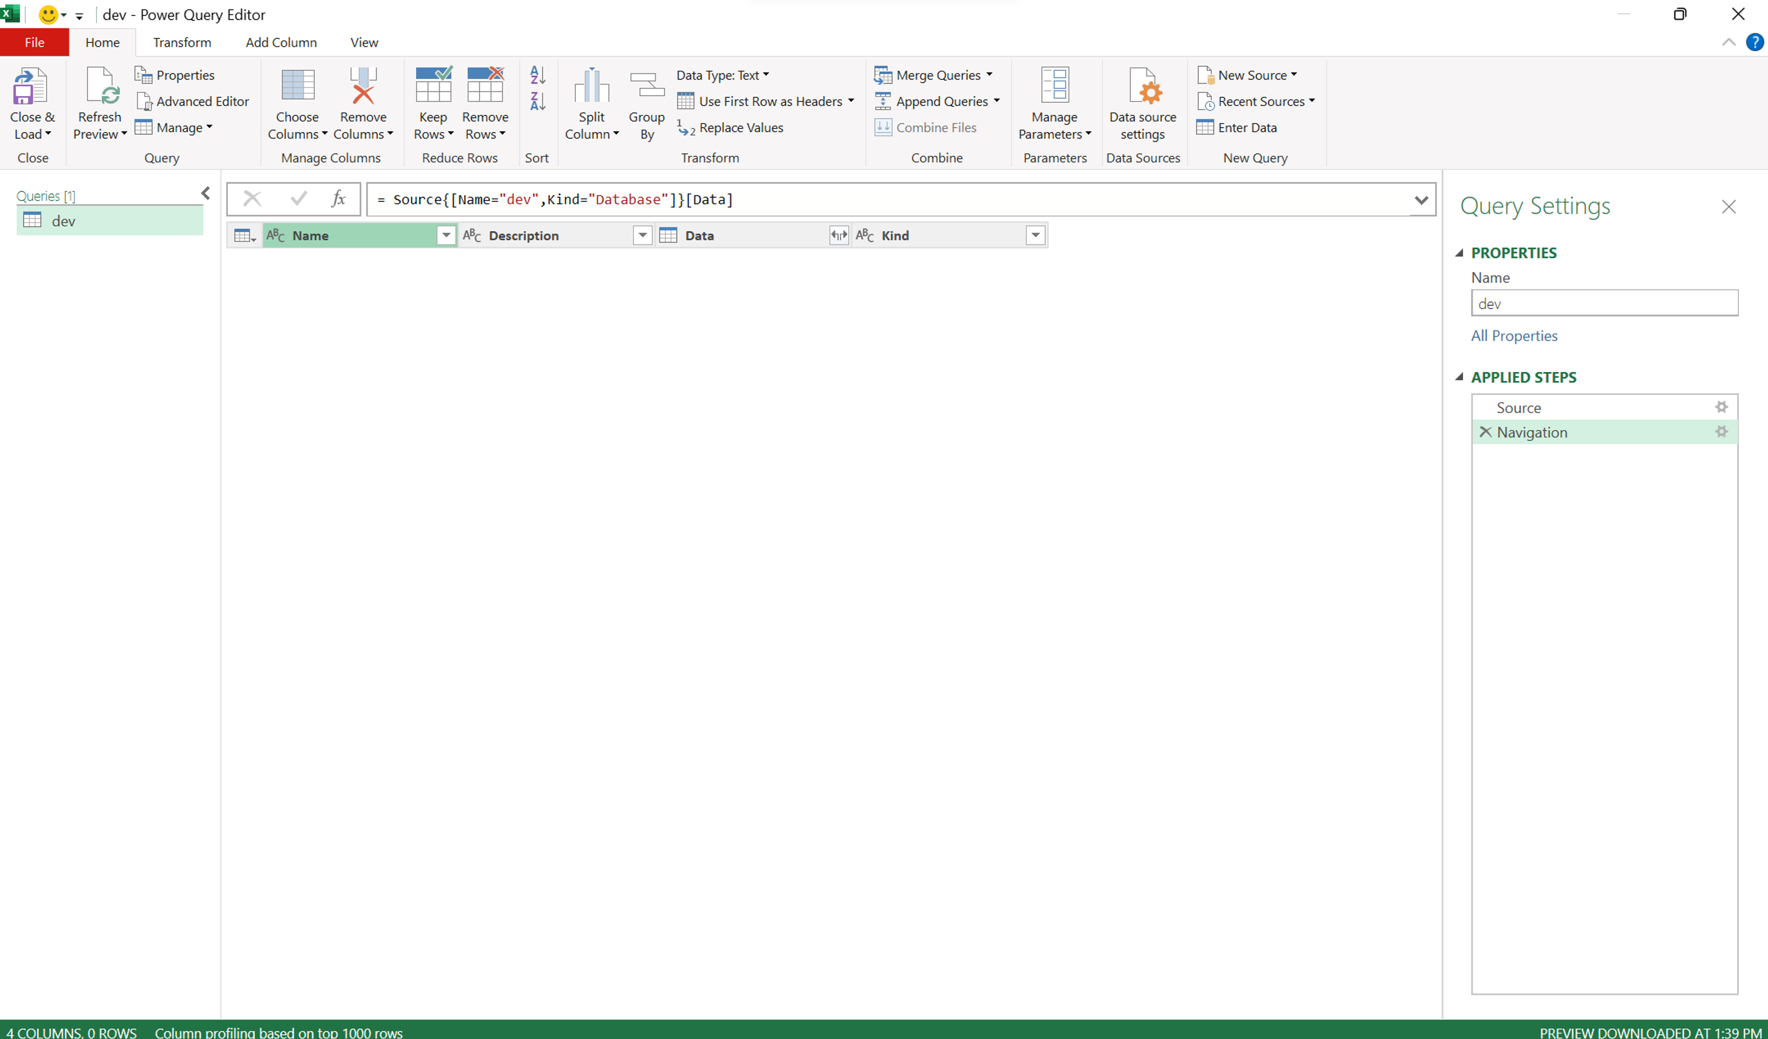Switch to the Home tab

coord(102,42)
